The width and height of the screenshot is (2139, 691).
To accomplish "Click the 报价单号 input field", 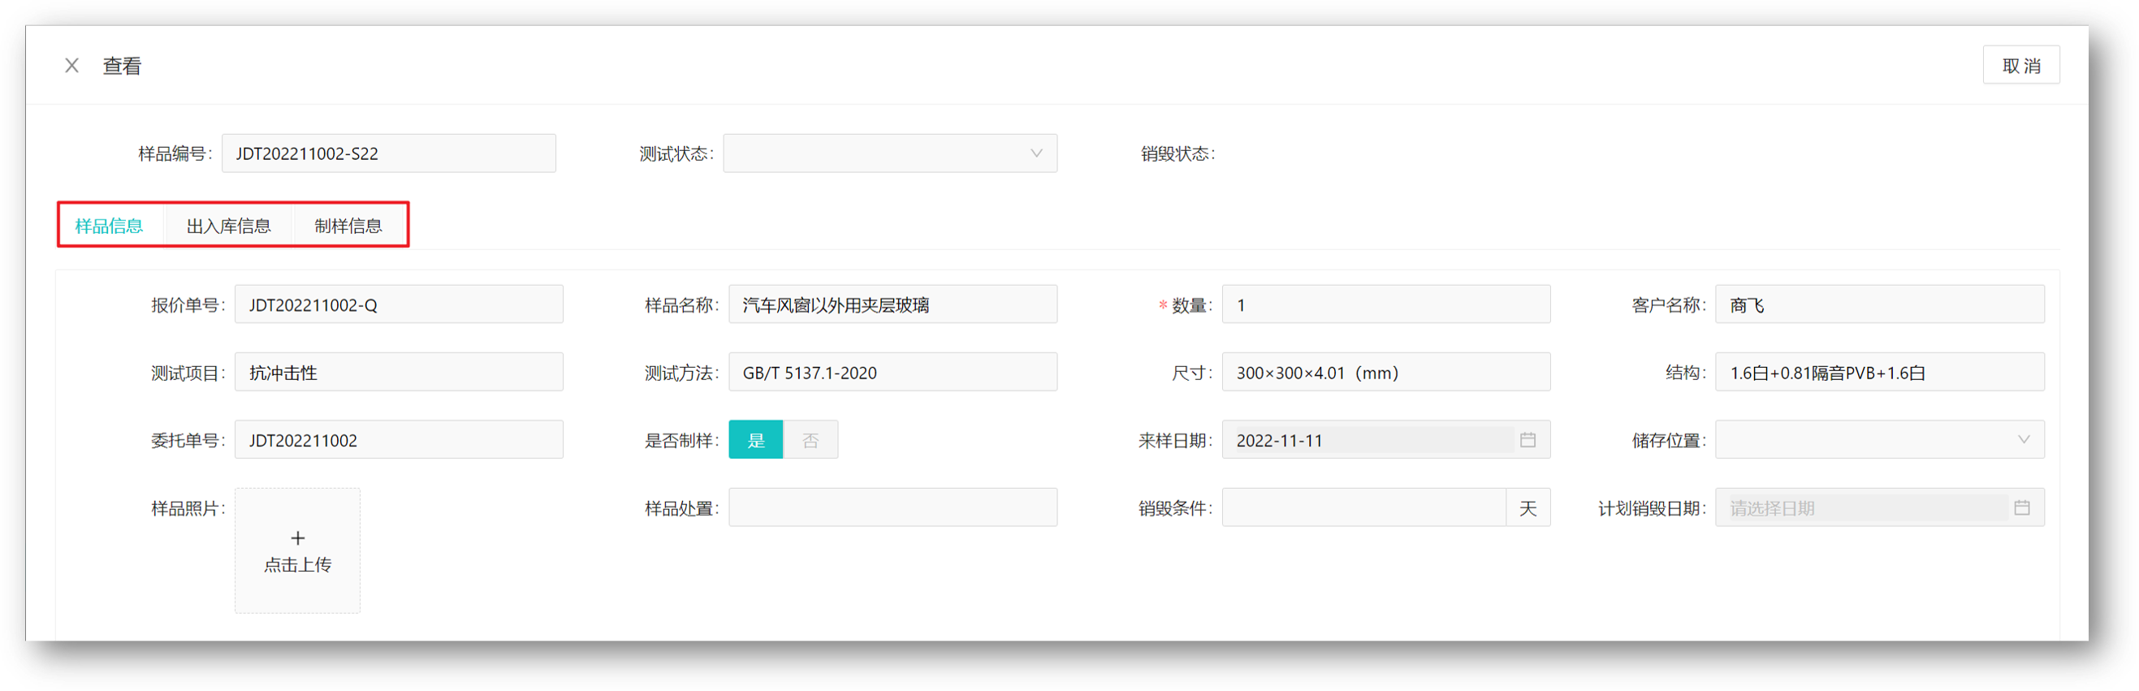I will point(399,304).
